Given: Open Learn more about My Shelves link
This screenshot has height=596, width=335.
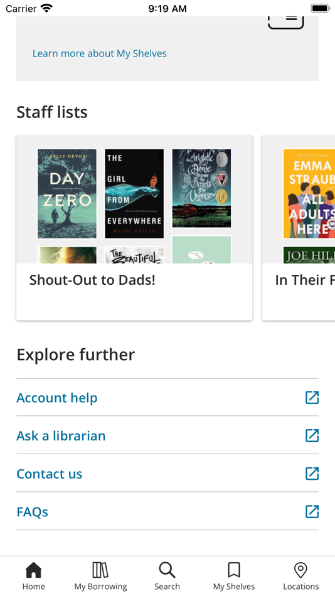Looking at the screenshot, I should click(100, 53).
